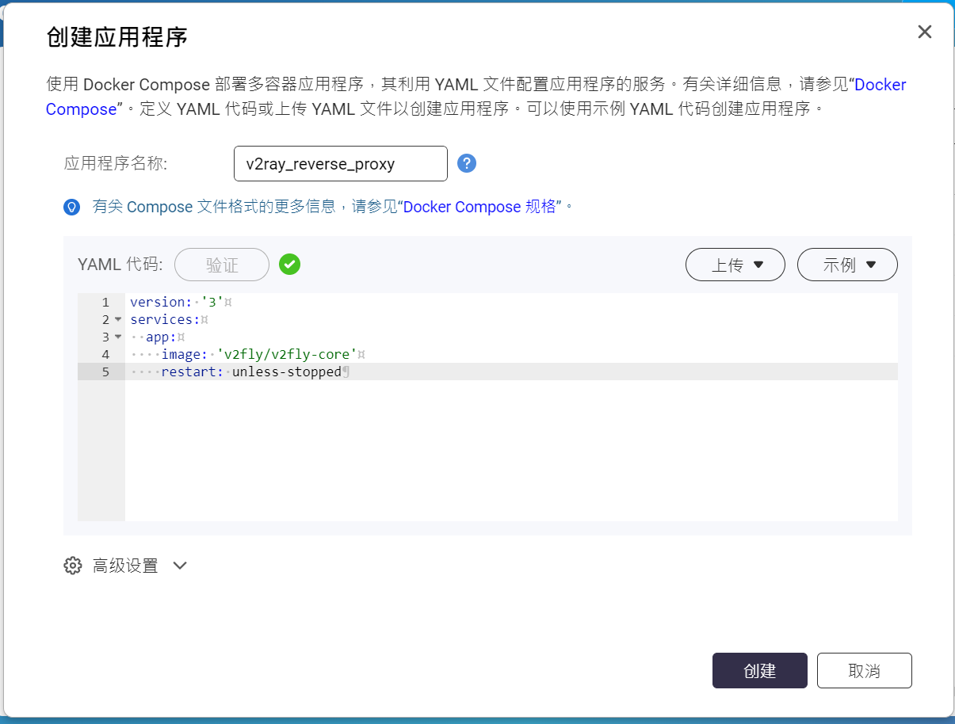The image size is (955, 724).
Task: Click the 取消 button
Action: pyautogui.click(x=864, y=671)
